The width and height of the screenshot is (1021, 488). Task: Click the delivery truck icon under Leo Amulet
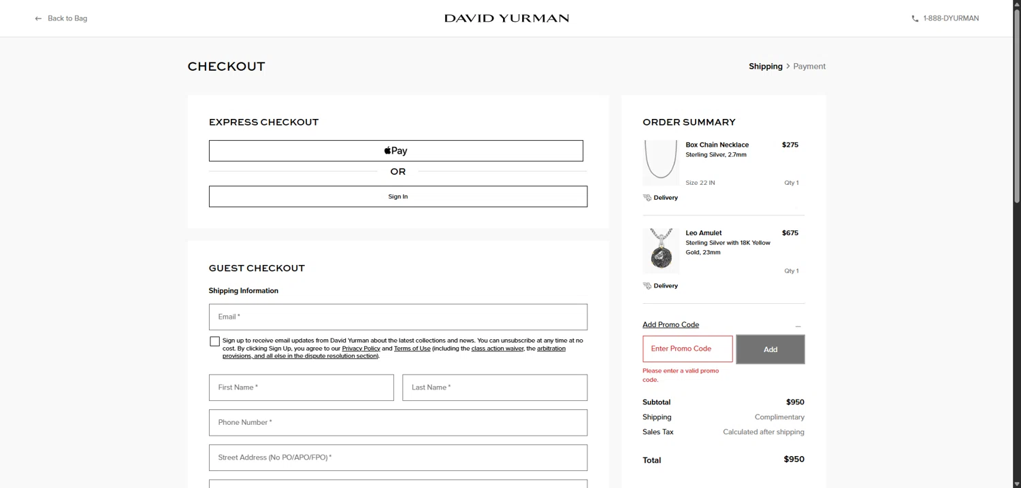pos(647,286)
